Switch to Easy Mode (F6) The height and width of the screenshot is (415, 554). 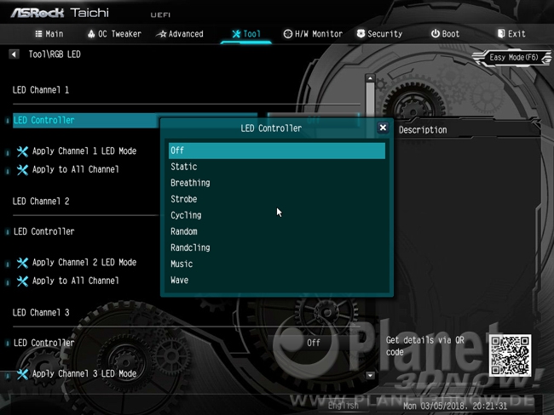tap(513, 58)
